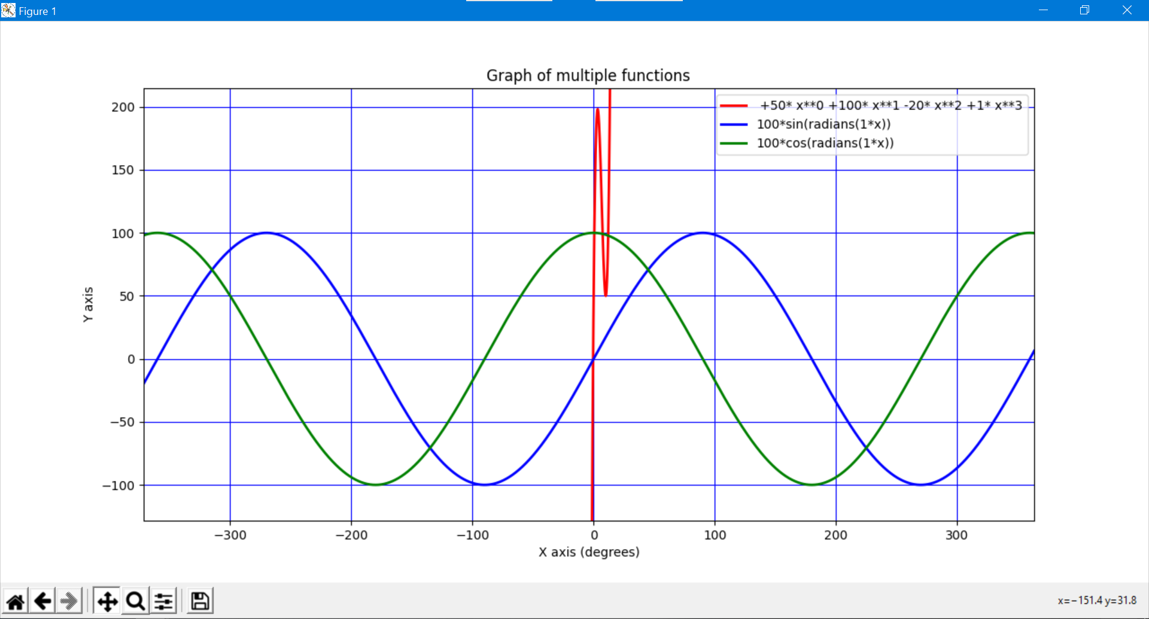1149x619 pixels.
Task: Click the 'Graph of multiple functions' title
Action: click(588, 75)
